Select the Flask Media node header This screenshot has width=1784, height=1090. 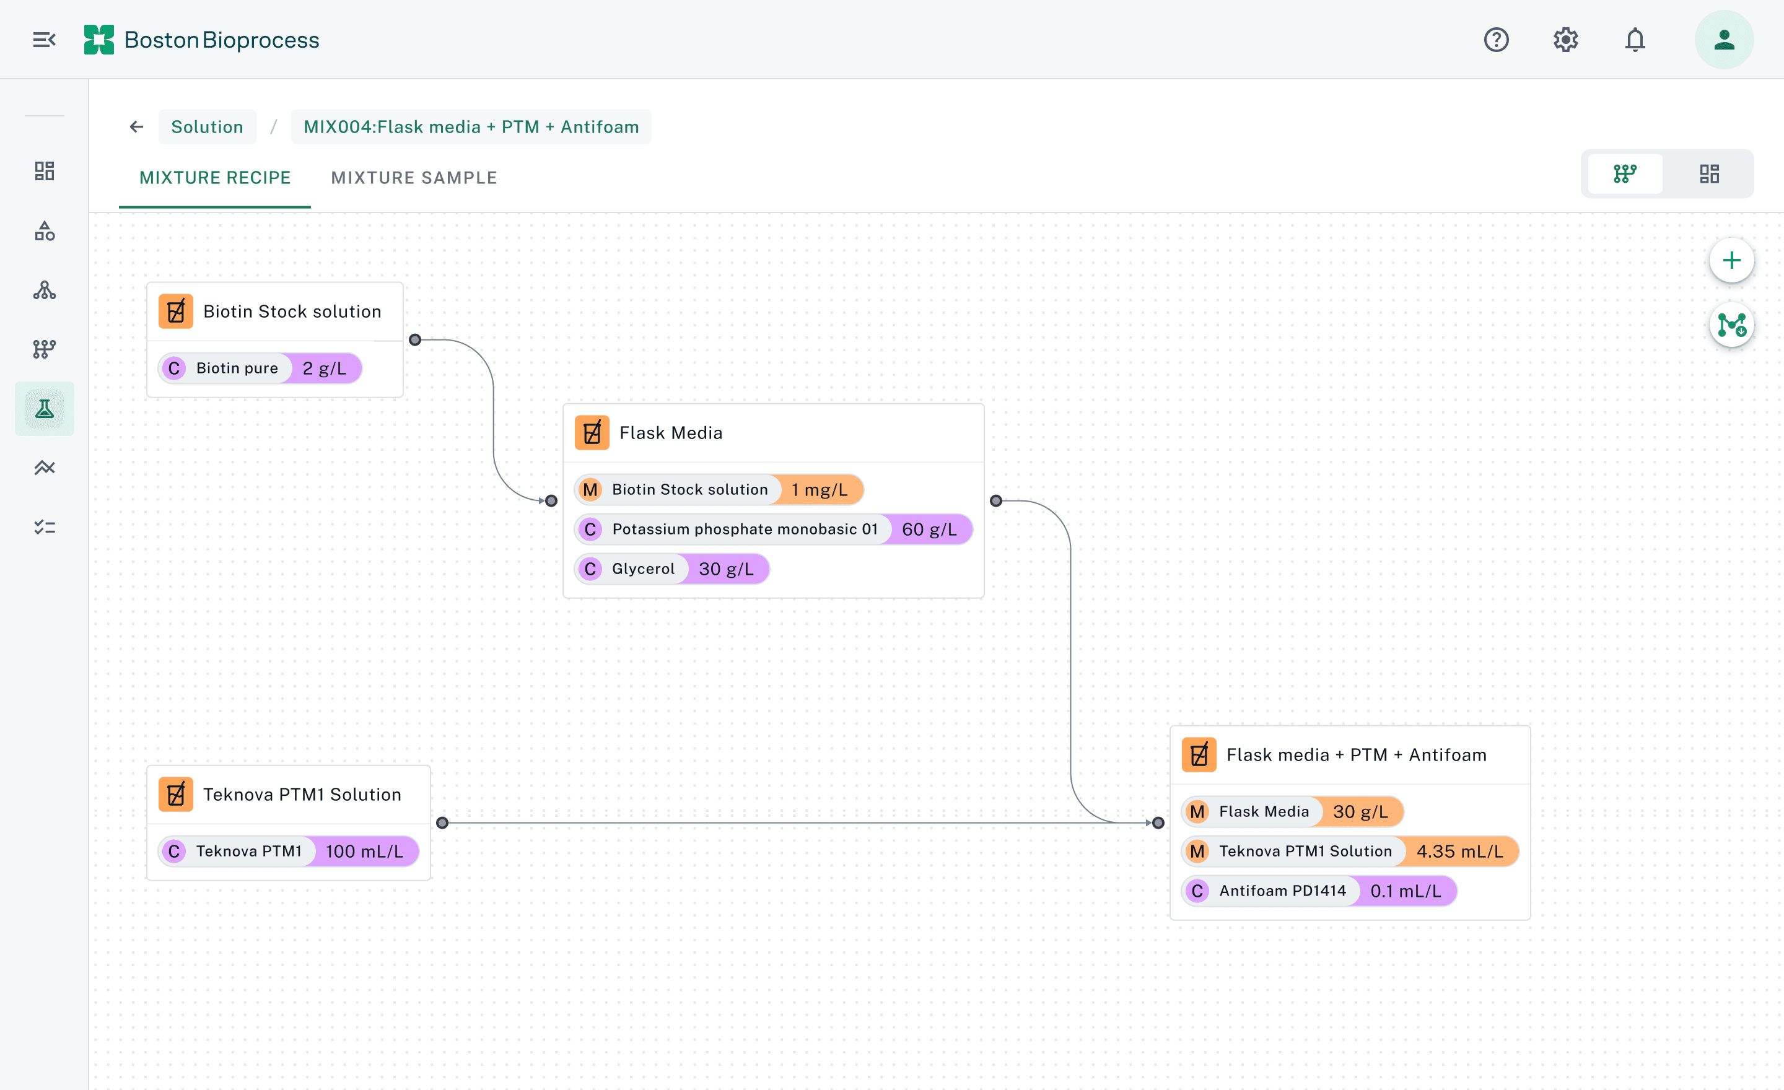670,433
